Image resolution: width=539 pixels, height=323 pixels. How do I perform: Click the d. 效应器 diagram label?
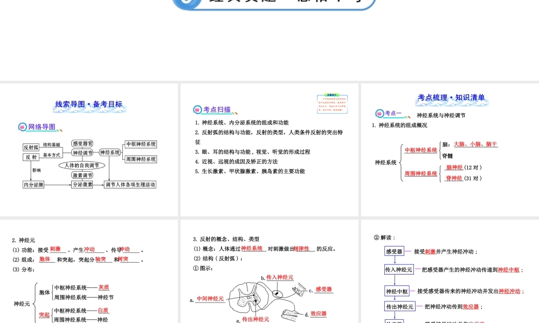pyautogui.click(x=315, y=314)
